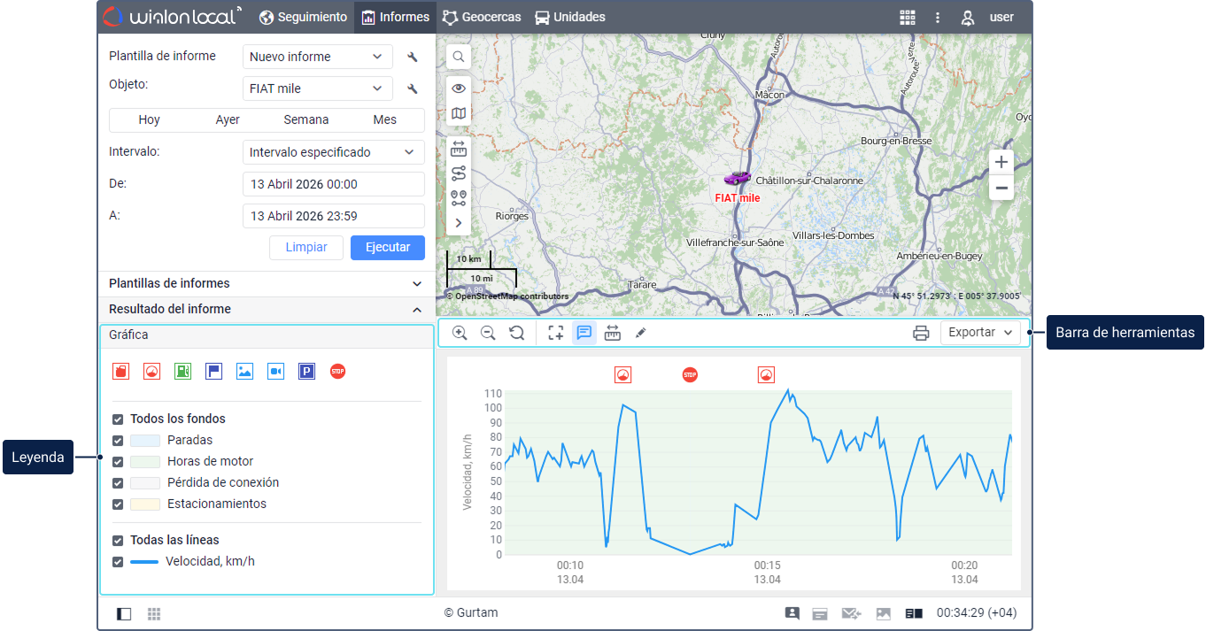Click the zoom out chart magnifier icon
This screenshot has height=631, width=1206.
[488, 333]
